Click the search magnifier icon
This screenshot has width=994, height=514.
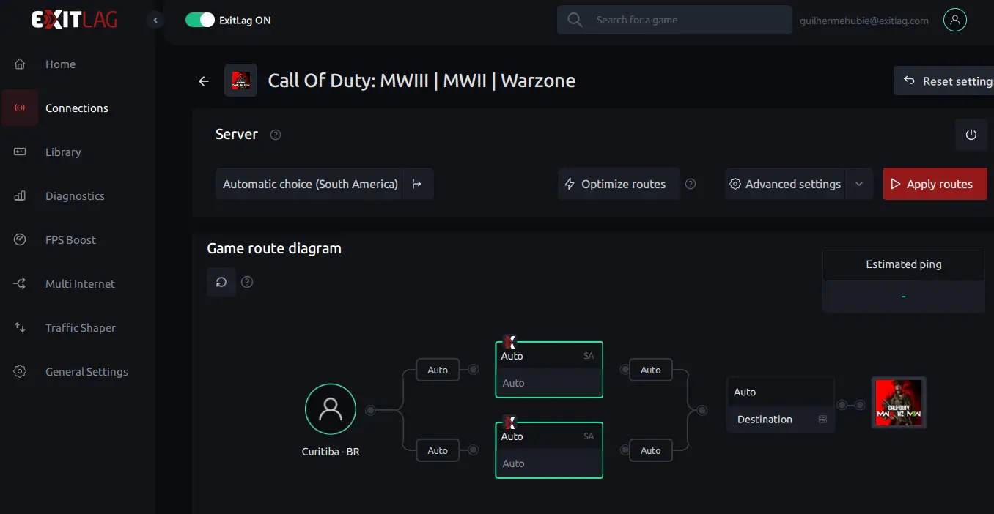(x=575, y=20)
